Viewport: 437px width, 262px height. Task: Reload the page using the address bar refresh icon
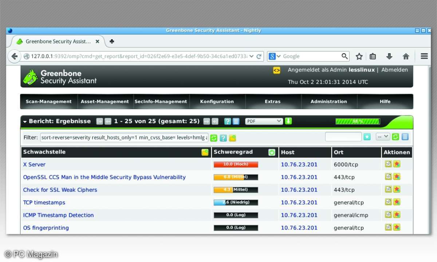[x=259, y=56]
